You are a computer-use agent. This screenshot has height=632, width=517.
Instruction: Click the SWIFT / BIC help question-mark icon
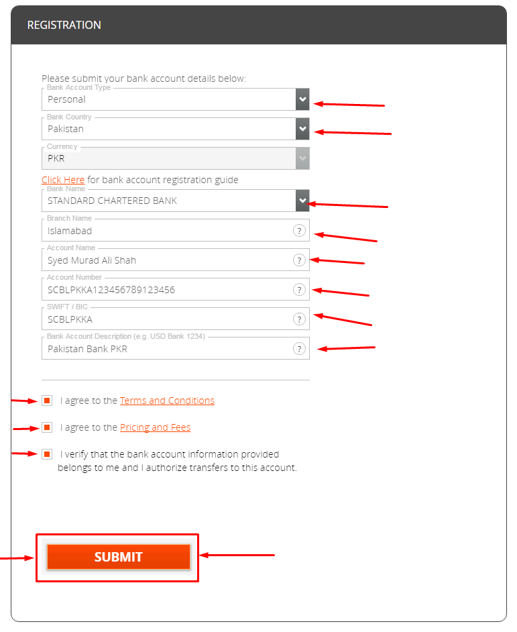[x=299, y=319]
